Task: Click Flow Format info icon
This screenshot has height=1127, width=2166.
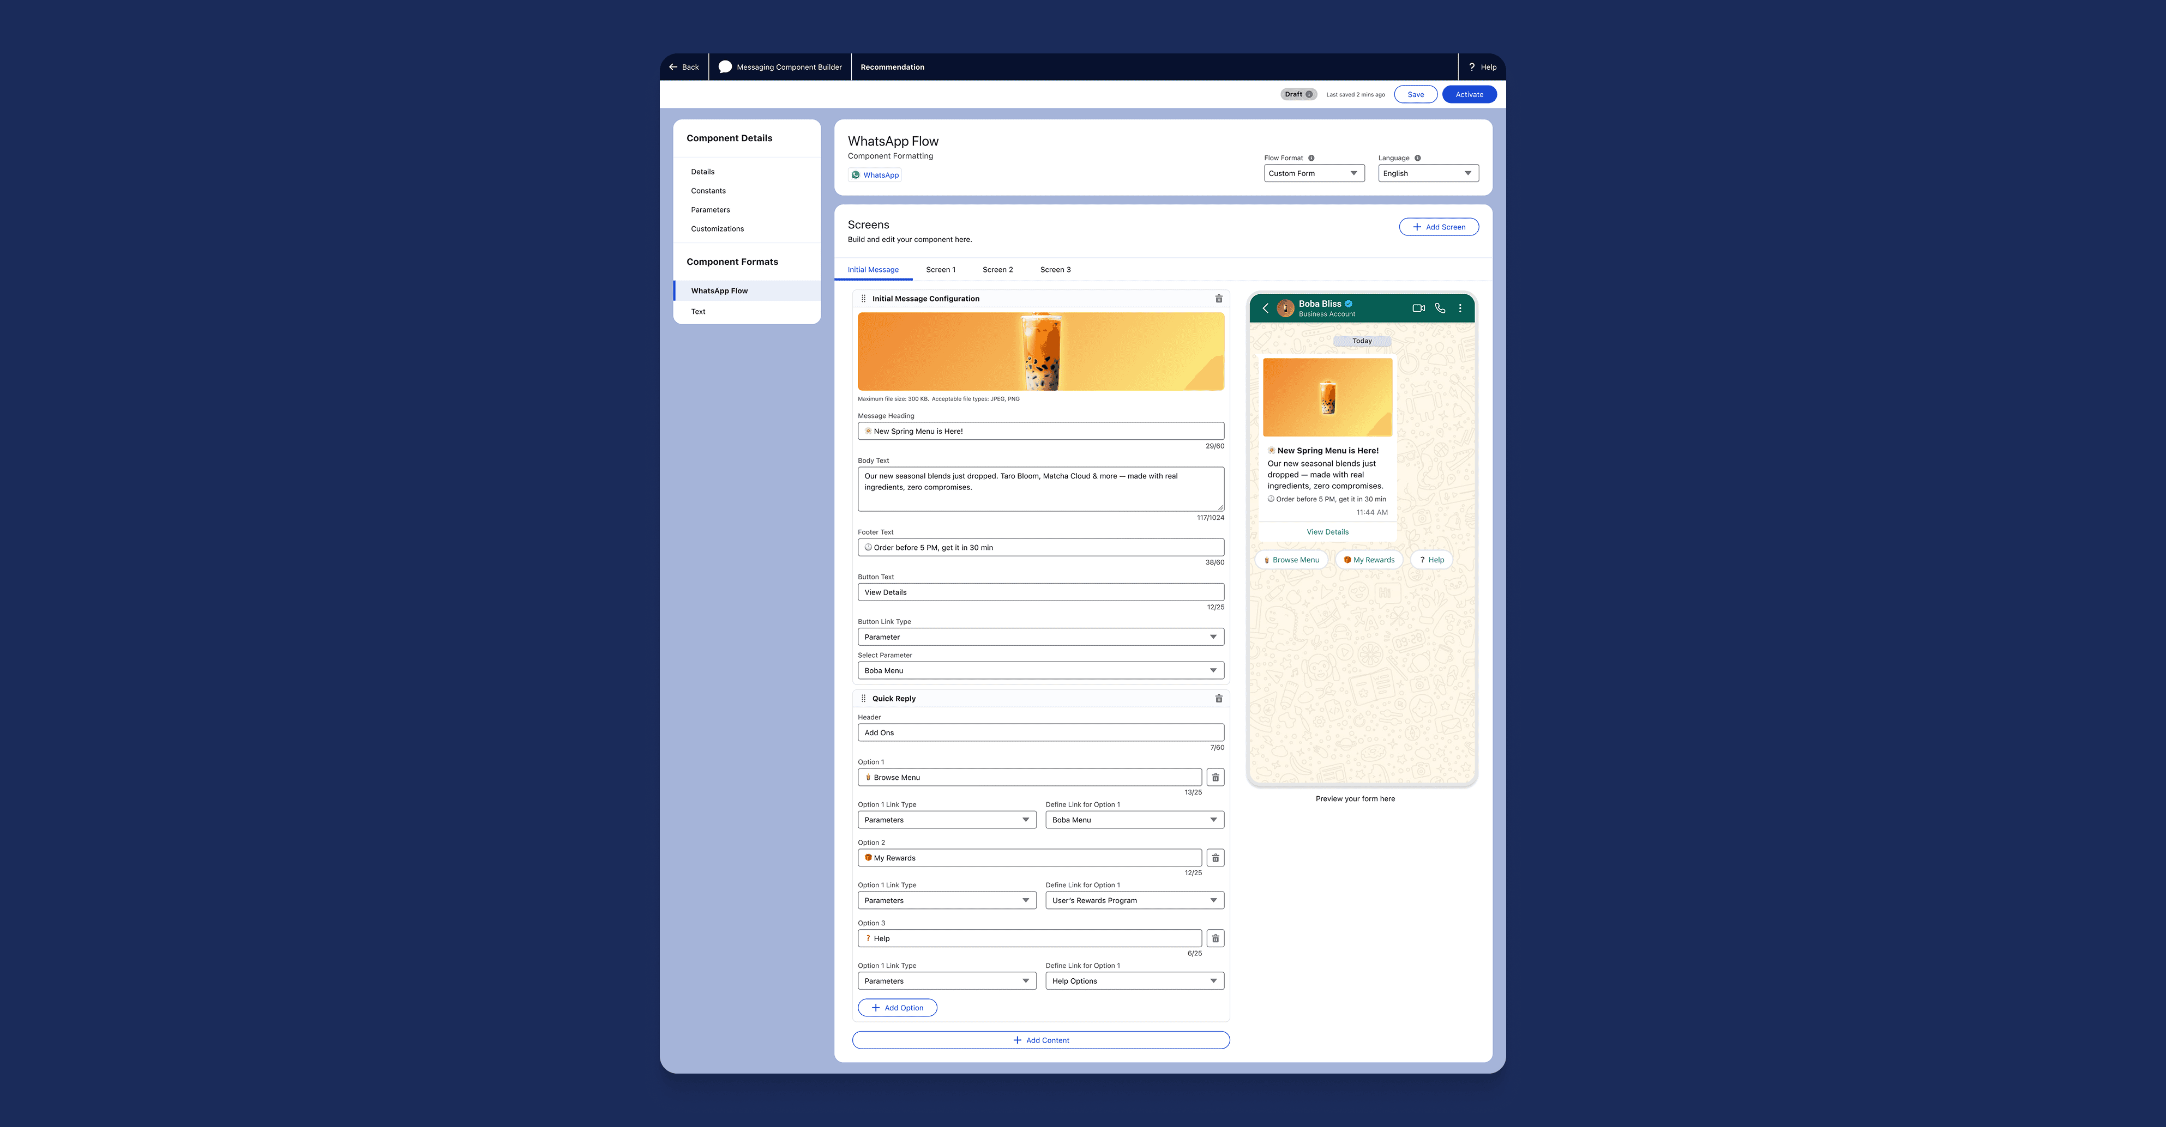Action: [x=1311, y=158]
